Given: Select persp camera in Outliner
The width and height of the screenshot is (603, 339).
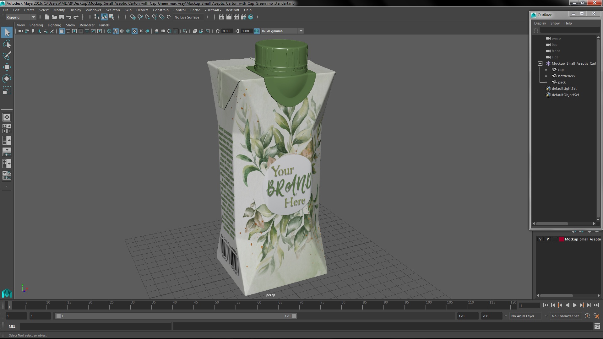Looking at the screenshot, I should 556,38.
